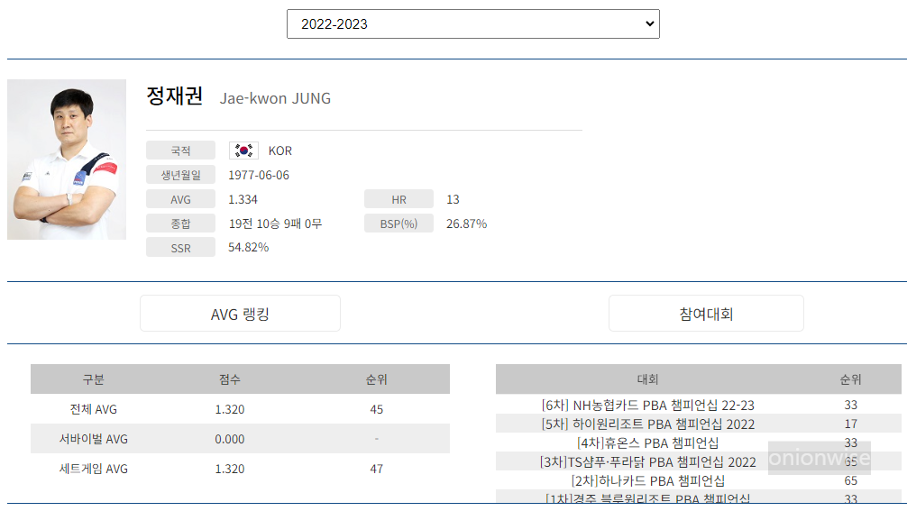The height and width of the screenshot is (511, 907).
Task: Click the 점수 column header
Action: point(230,379)
